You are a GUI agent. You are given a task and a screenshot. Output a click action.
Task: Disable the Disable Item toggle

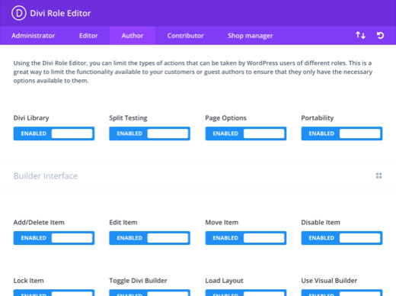342,238
